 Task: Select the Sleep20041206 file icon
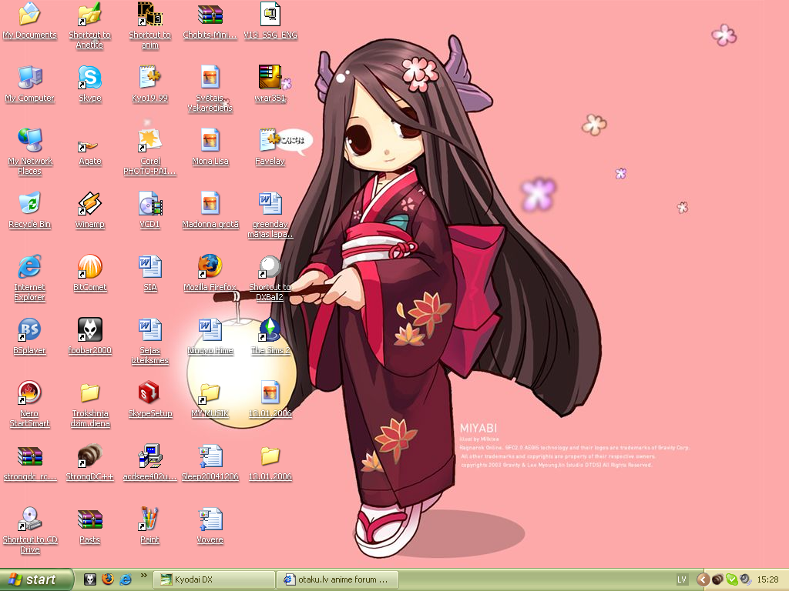(x=210, y=456)
